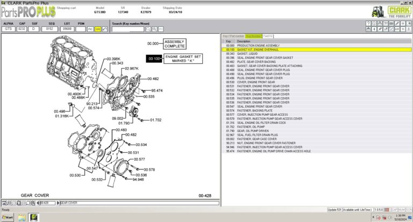Select row GASKET KIT, ENGINE OVERHAUL
This screenshot has height=222, width=413.
click(x=316, y=49)
